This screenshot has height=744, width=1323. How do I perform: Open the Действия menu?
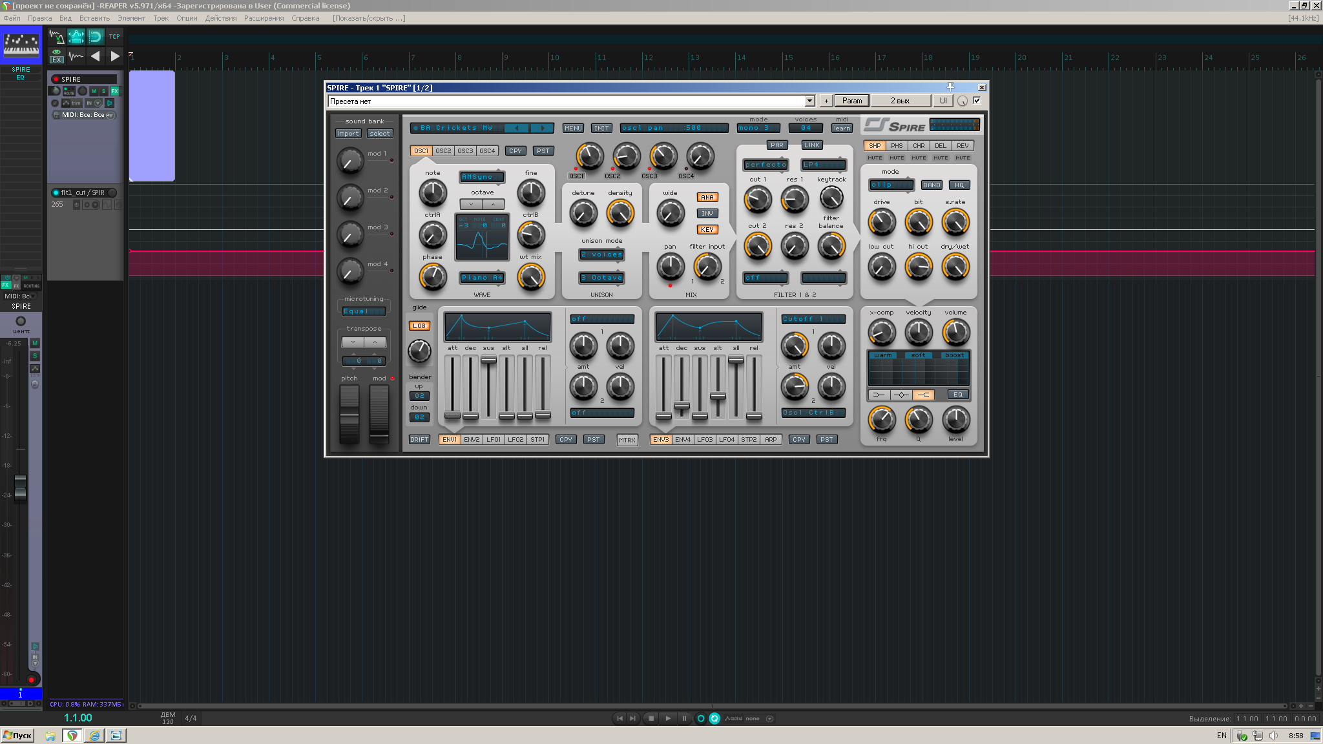pos(221,18)
